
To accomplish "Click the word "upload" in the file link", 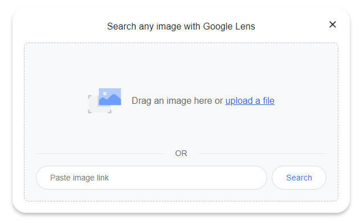I will point(239,101).
